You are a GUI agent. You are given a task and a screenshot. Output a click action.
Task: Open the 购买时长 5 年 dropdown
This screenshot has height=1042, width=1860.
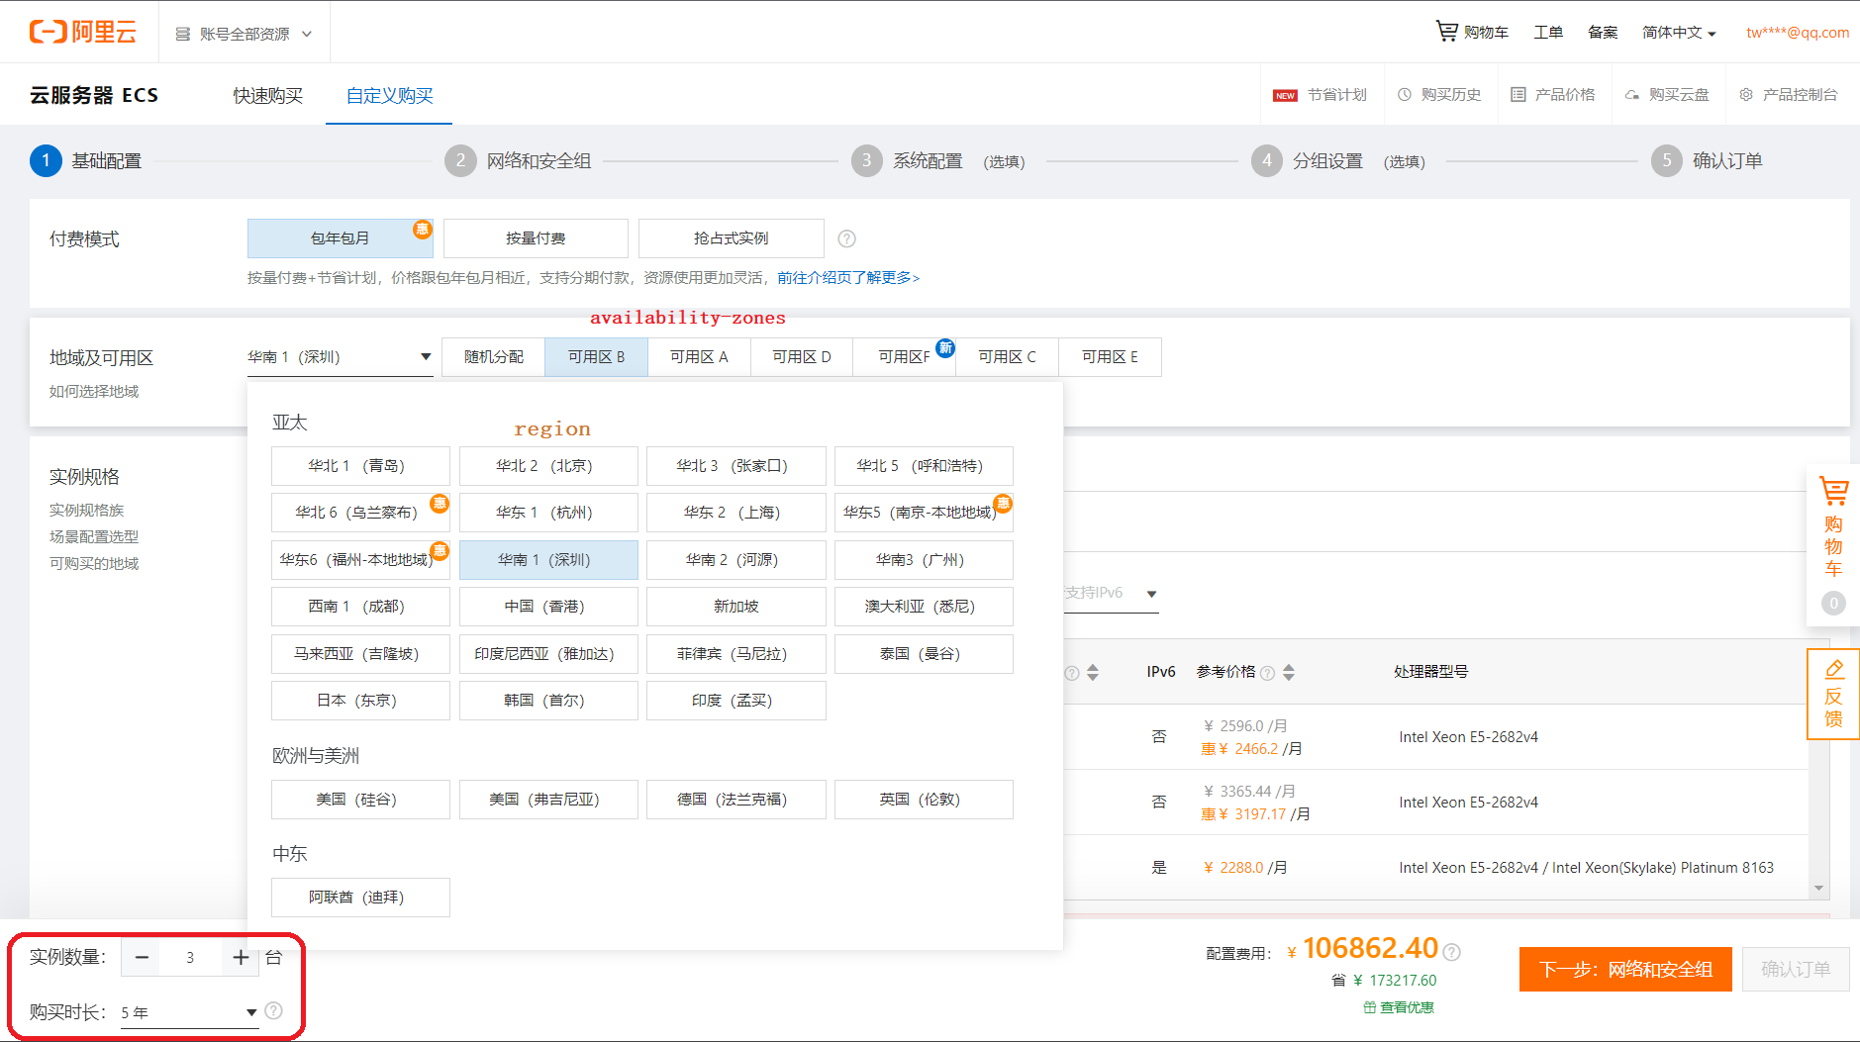click(189, 1012)
